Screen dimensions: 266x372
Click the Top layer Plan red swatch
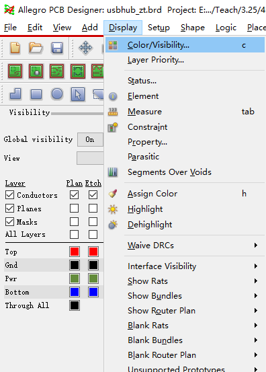click(75, 252)
